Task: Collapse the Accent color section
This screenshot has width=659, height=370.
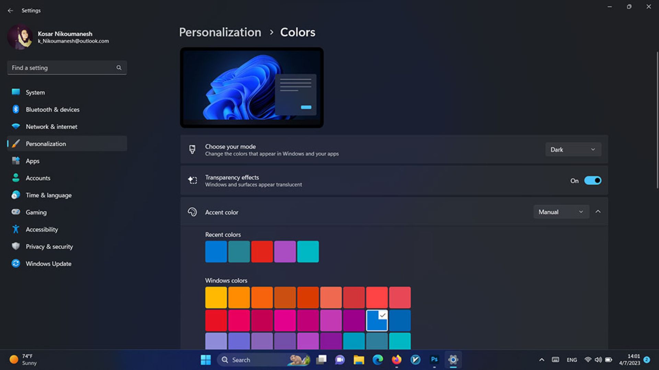Action: 598,212
